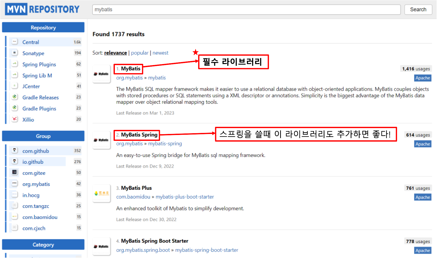Filter by Sonatype repository
The height and width of the screenshot is (258, 438).
point(33,53)
